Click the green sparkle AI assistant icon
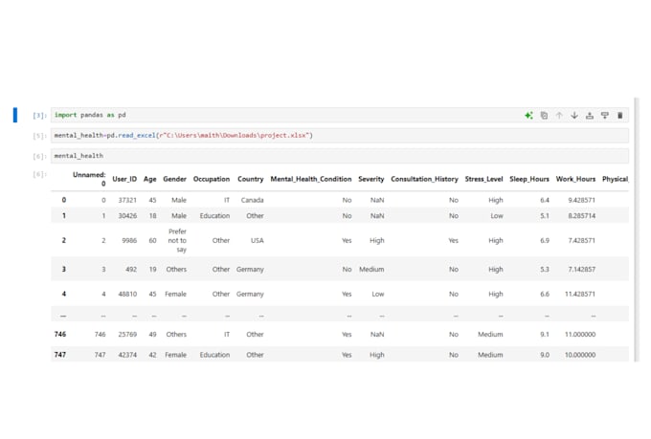The height and width of the screenshot is (439, 651). [x=528, y=116]
